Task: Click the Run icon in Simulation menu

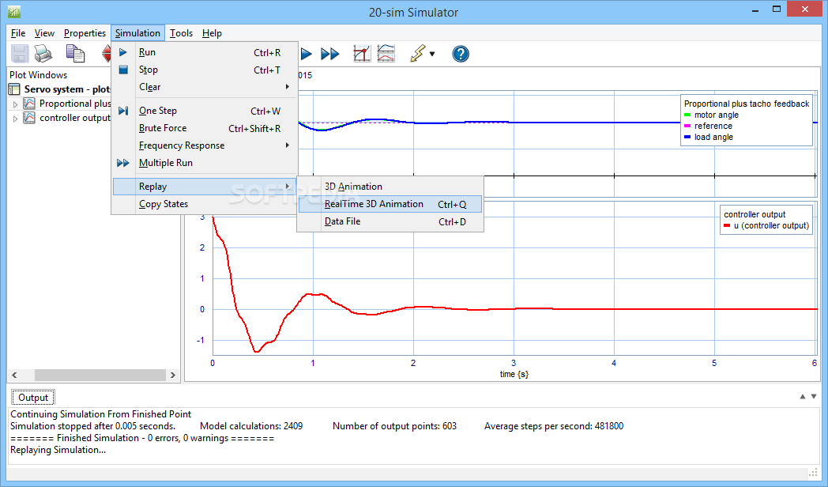Action: pos(123,52)
